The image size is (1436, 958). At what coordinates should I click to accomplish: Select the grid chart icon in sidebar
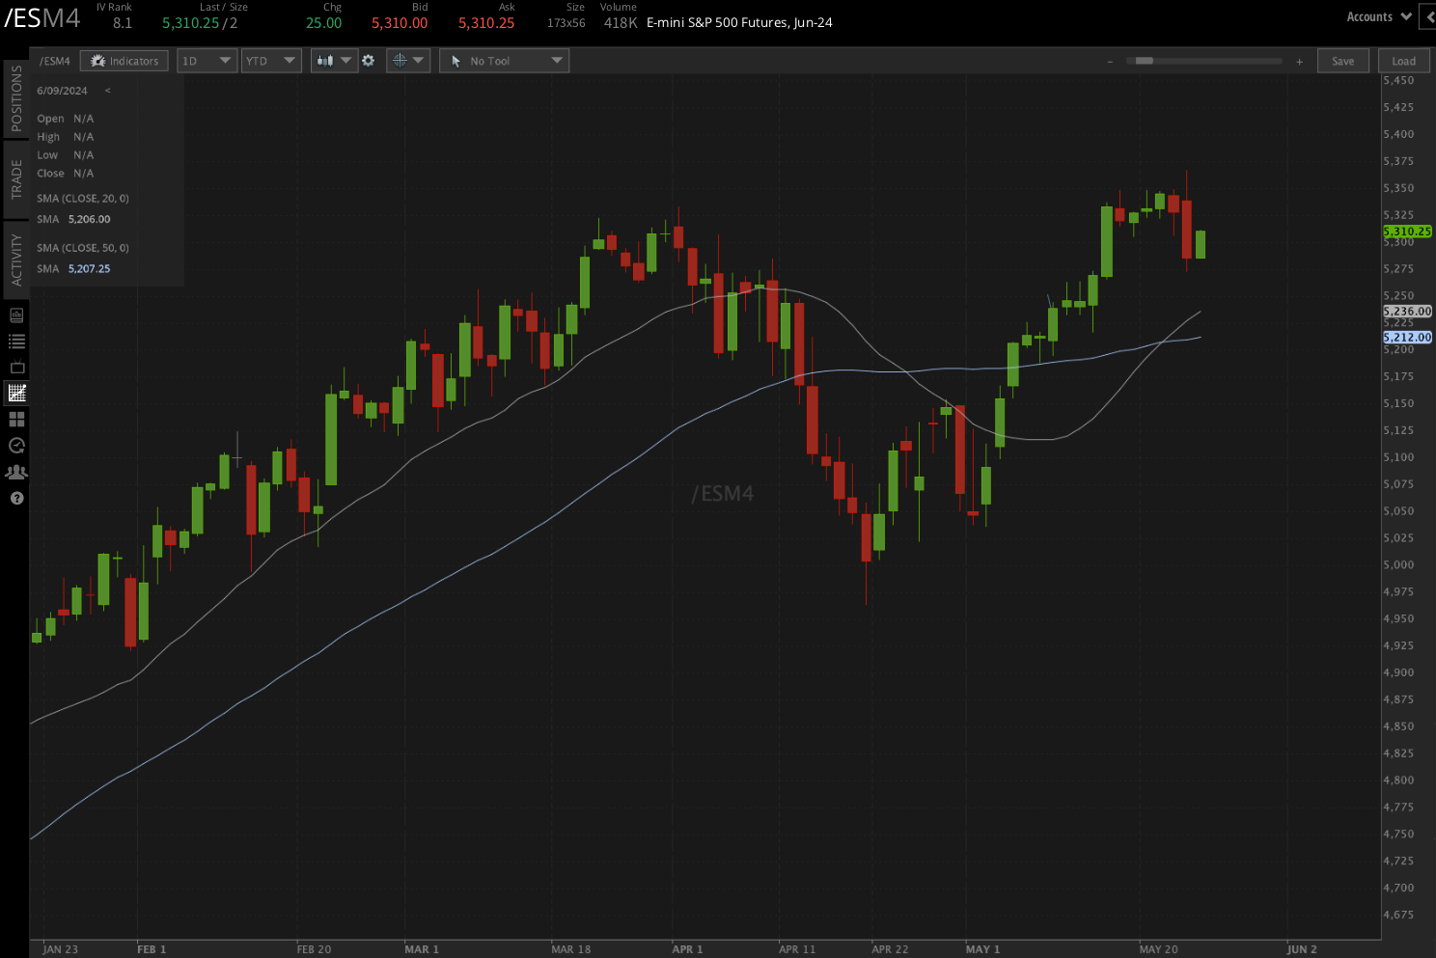16,393
